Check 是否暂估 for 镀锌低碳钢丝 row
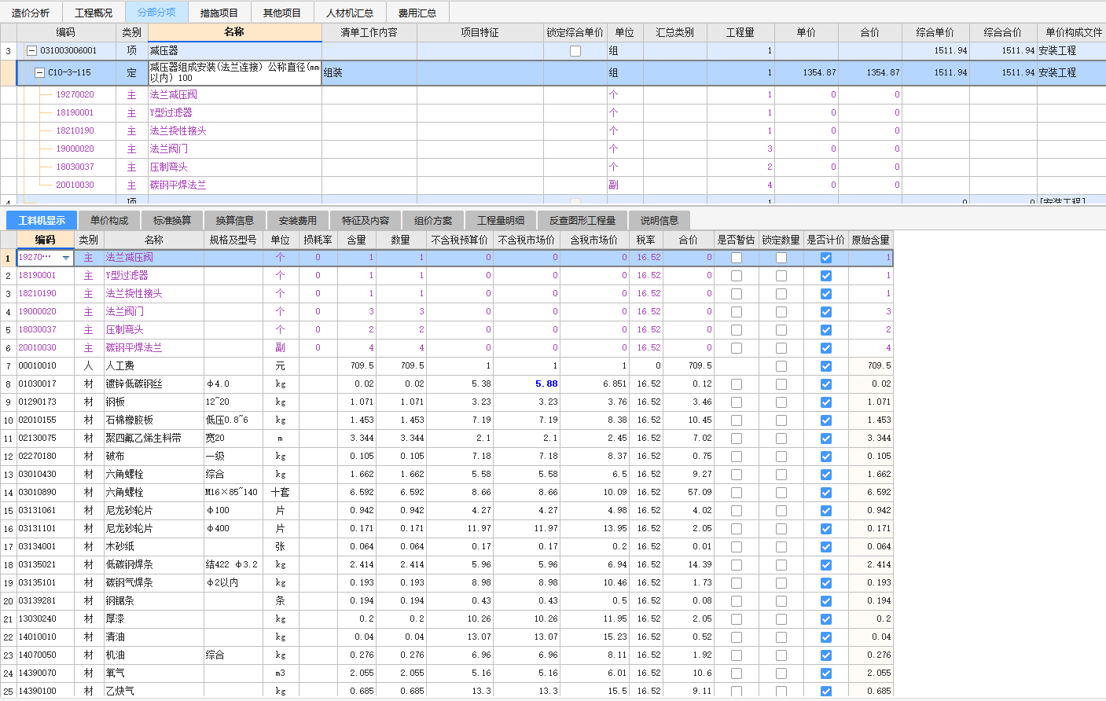Screen dimensions: 1106x701 [x=737, y=384]
